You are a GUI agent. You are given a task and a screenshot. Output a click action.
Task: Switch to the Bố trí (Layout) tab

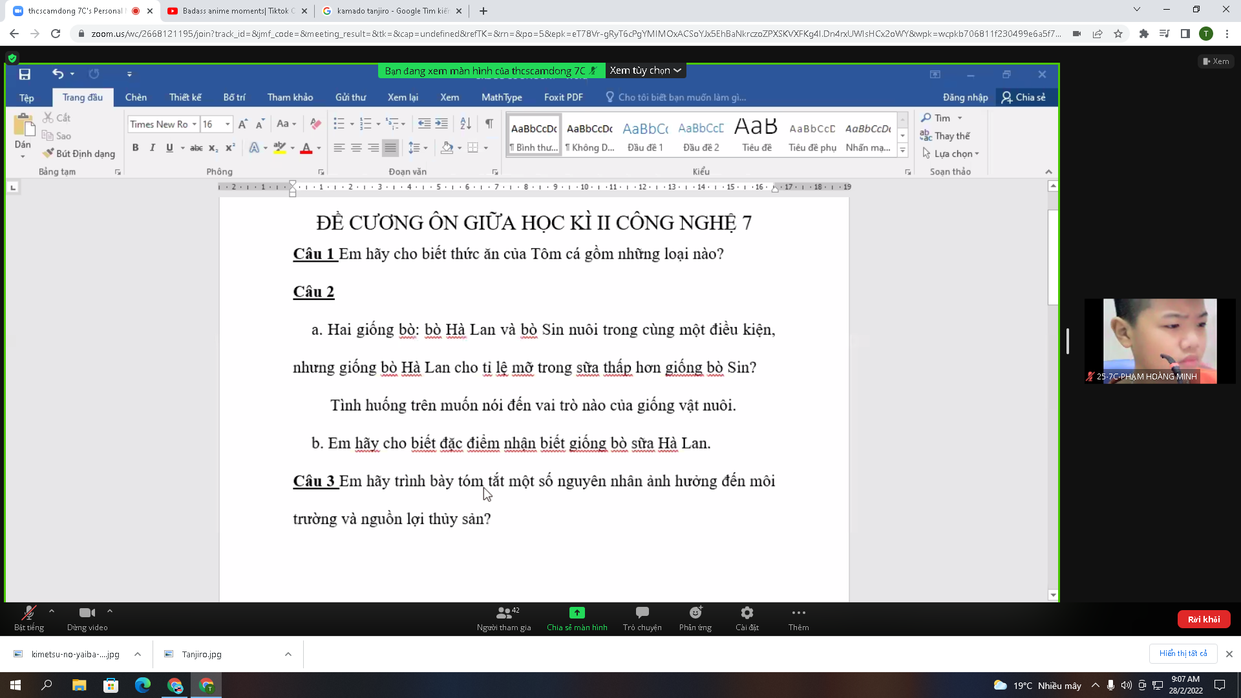(235, 98)
